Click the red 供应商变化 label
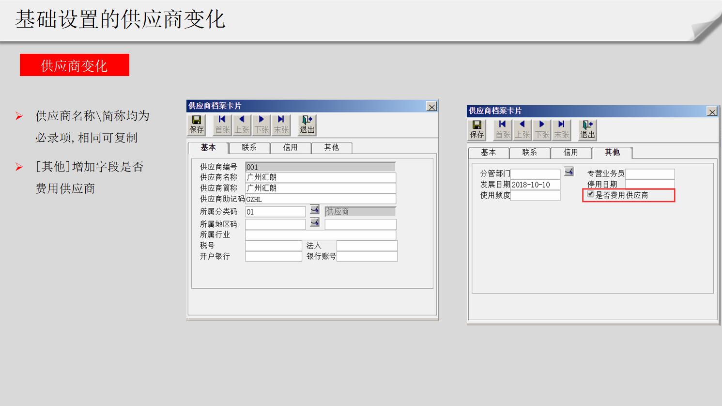 75,65
